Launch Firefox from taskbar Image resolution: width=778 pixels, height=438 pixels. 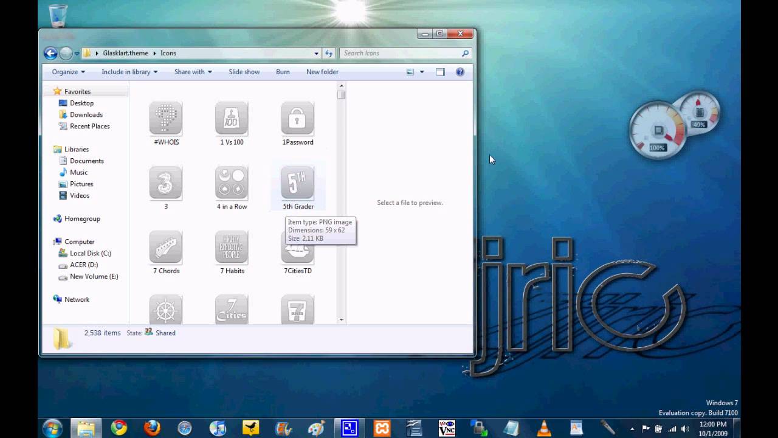point(152,428)
